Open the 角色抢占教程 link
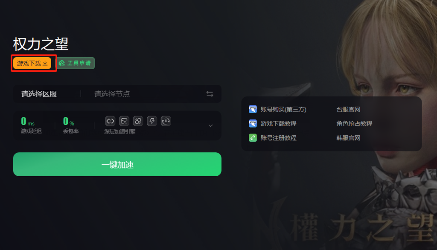 point(354,123)
